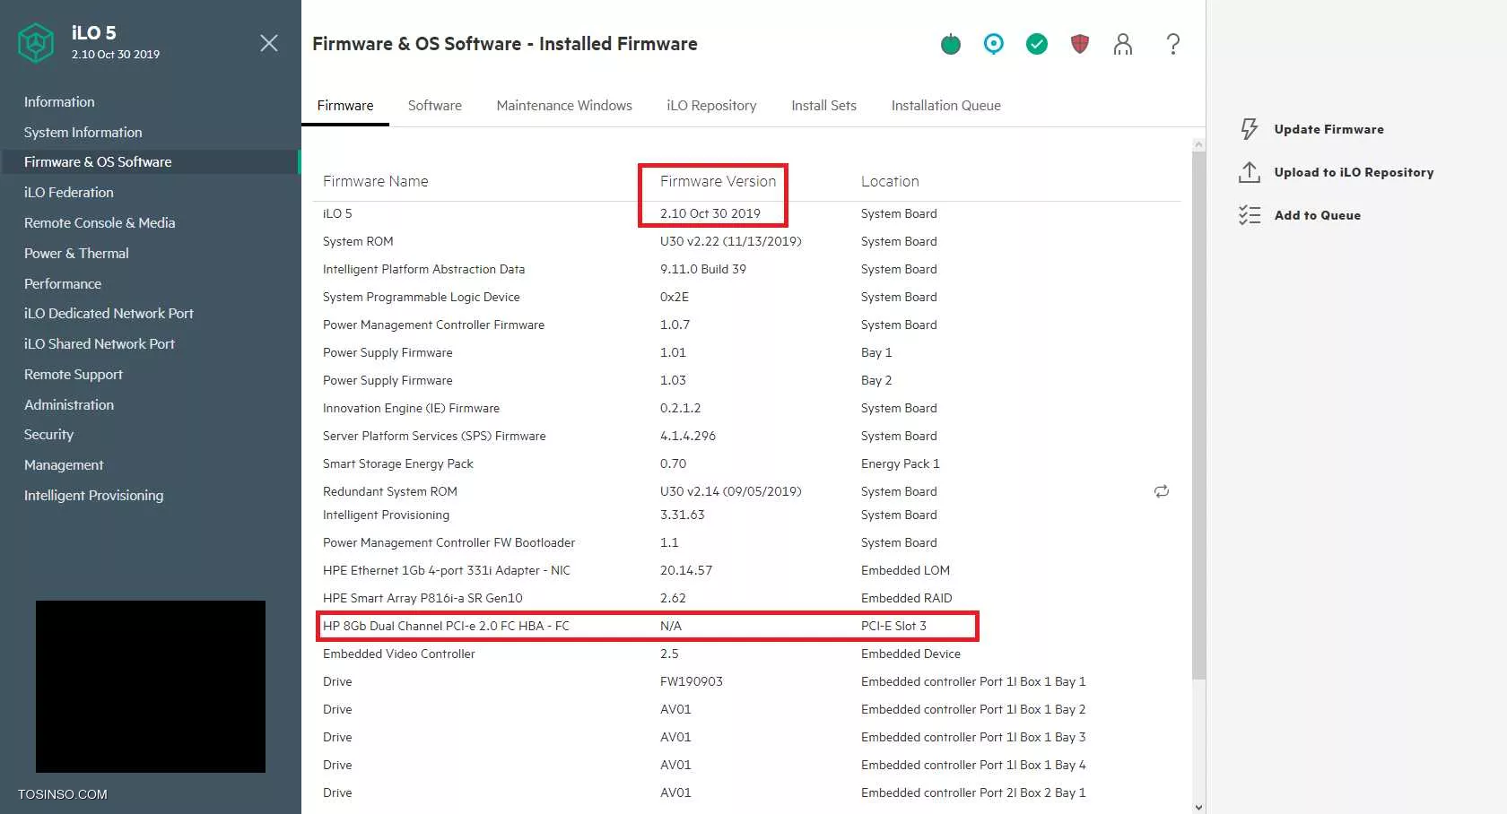Click the Location column header

tap(890, 181)
